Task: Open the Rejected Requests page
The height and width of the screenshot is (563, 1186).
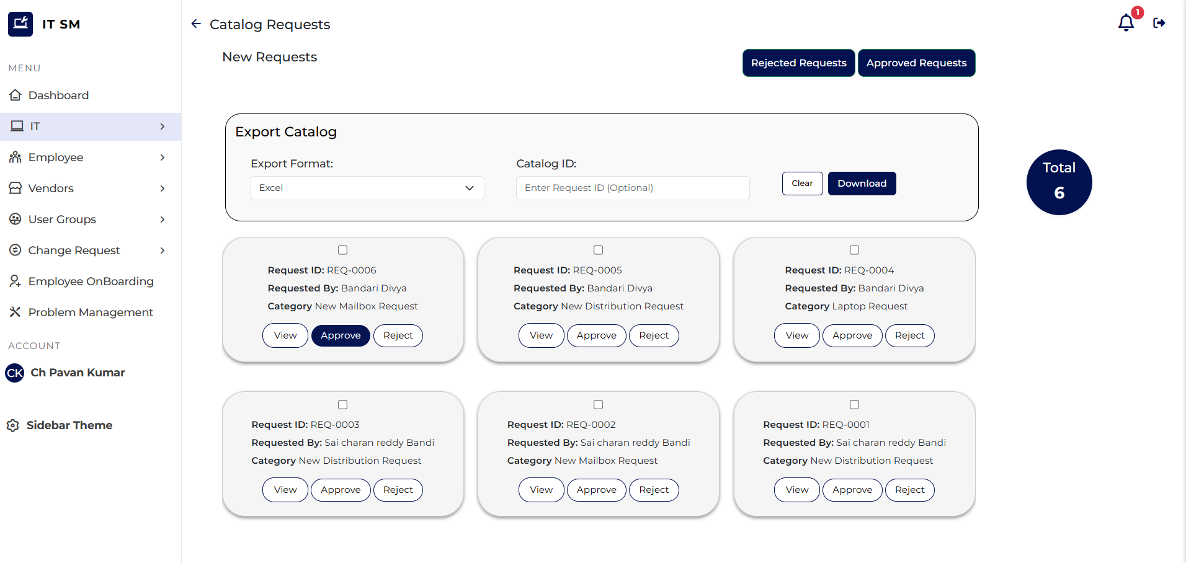Action: (798, 63)
